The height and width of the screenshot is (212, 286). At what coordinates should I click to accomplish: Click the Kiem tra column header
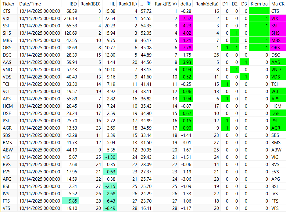click(x=259, y=4)
